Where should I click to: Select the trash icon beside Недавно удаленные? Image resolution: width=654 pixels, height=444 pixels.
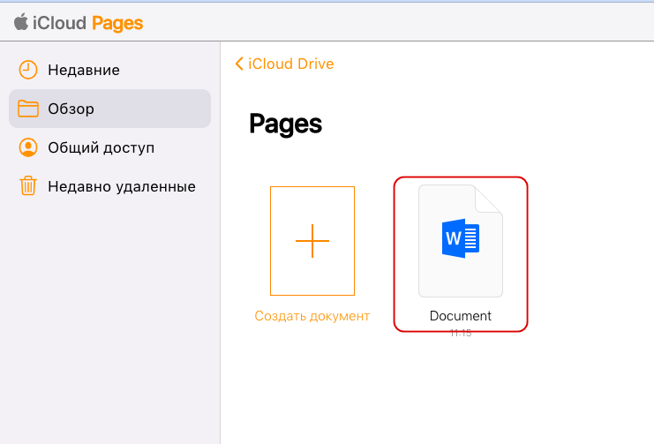28,186
